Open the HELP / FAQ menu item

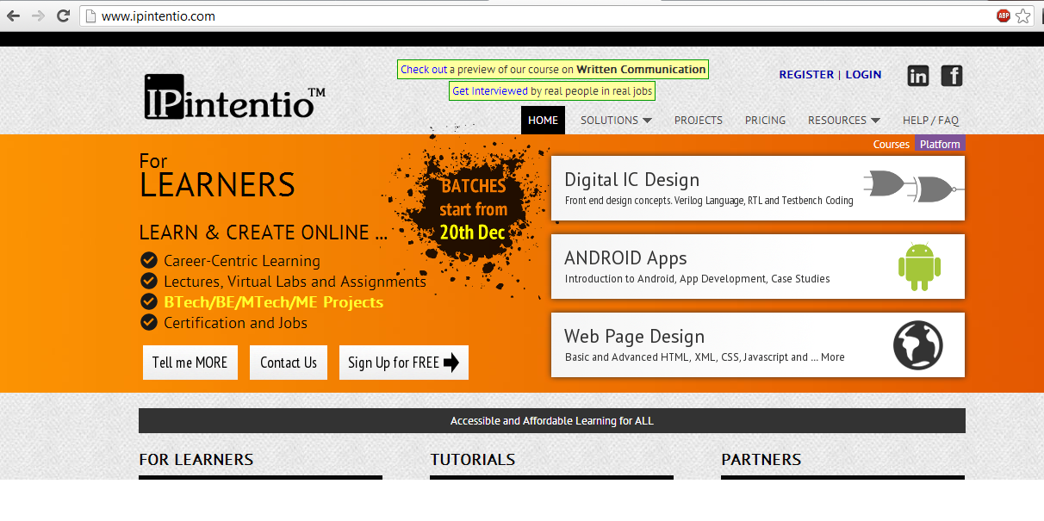point(930,121)
